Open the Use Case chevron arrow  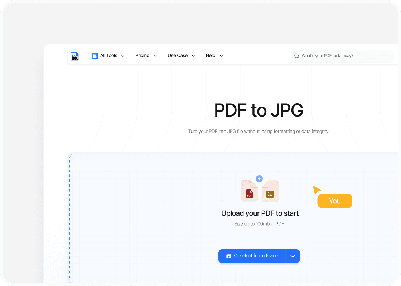(x=193, y=56)
